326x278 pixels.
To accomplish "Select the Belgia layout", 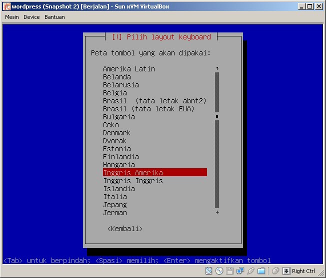I will click(115, 93).
